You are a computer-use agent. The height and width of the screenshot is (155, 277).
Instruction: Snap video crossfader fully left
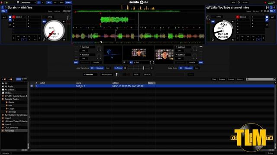tap(125, 68)
